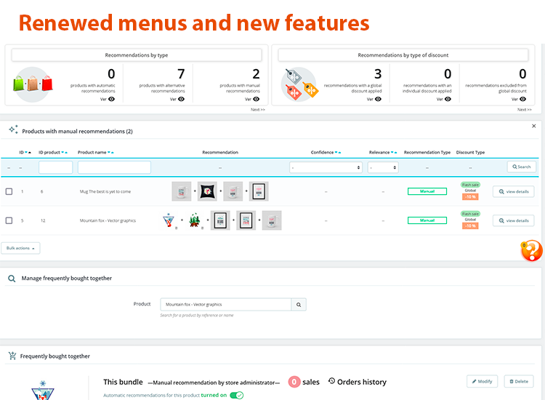Open the Confidence filter dropdown
Image resolution: width=545 pixels, height=400 pixels.
point(326,168)
